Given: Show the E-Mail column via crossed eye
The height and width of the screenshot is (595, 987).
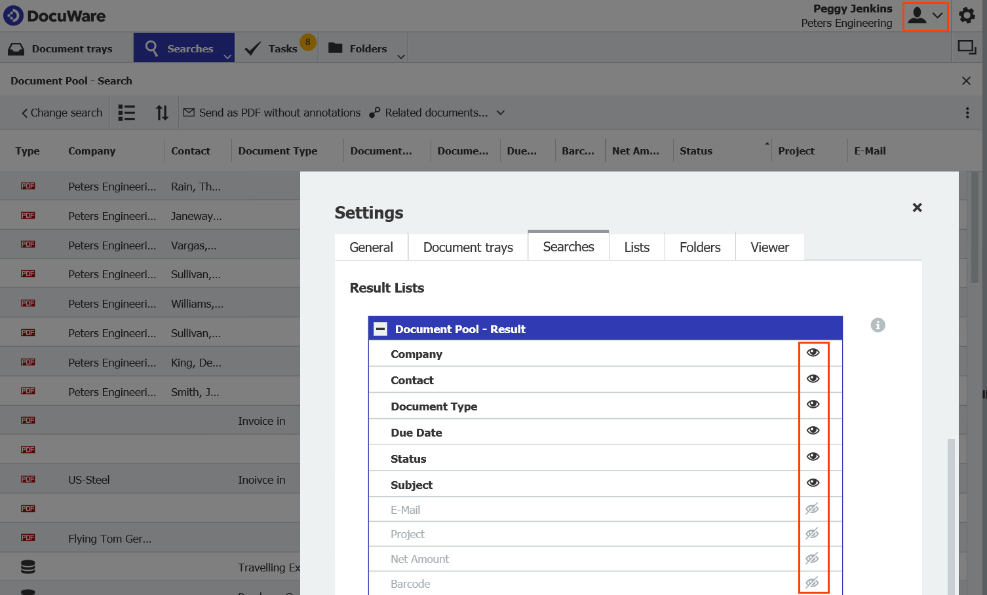Looking at the screenshot, I should [x=812, y=509].
